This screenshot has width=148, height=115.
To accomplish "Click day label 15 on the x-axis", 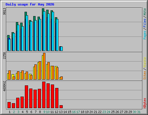I will [69, 112].
